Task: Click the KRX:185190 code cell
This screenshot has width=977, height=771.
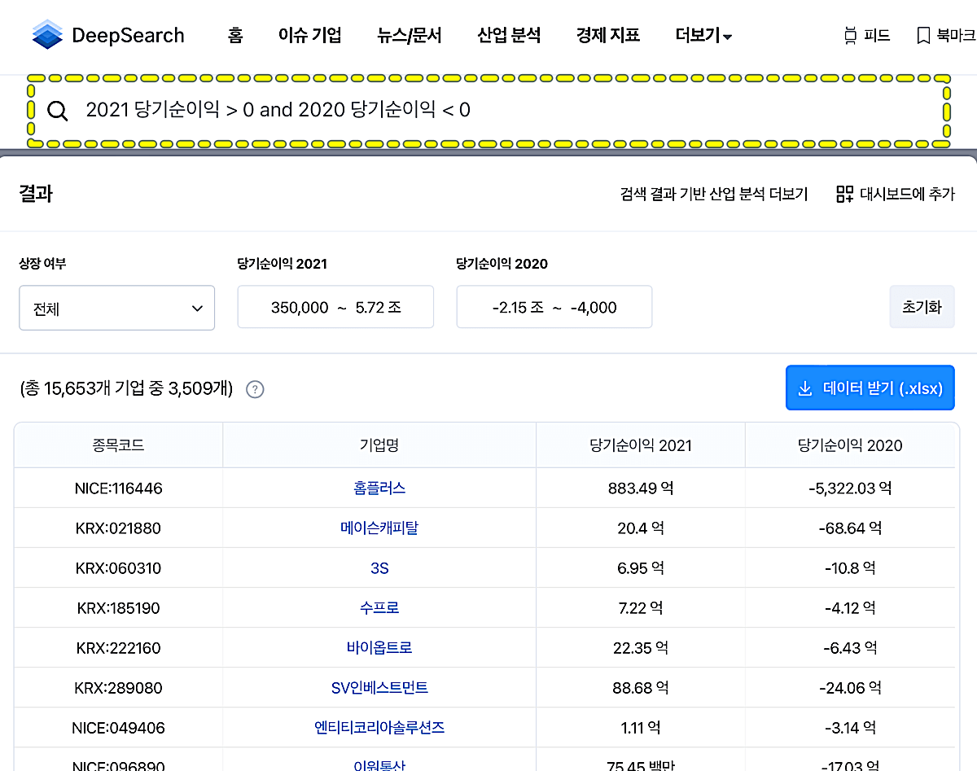Action: [x=119, y=608]
